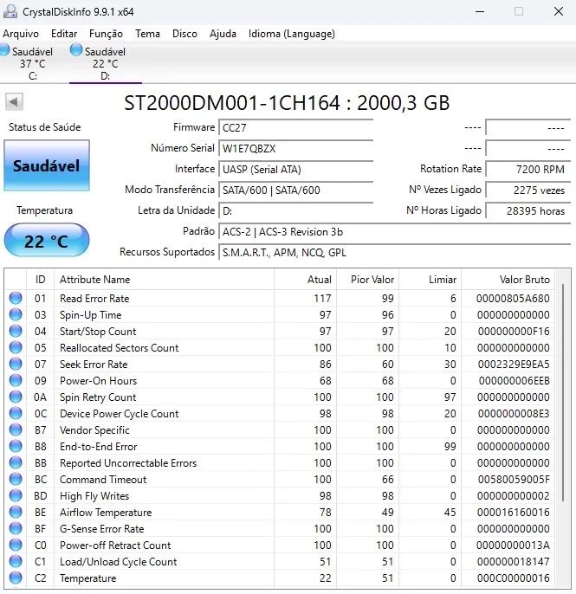Click raw value 00580059005F
576x594 pixels.
click(x=514, y=480)
